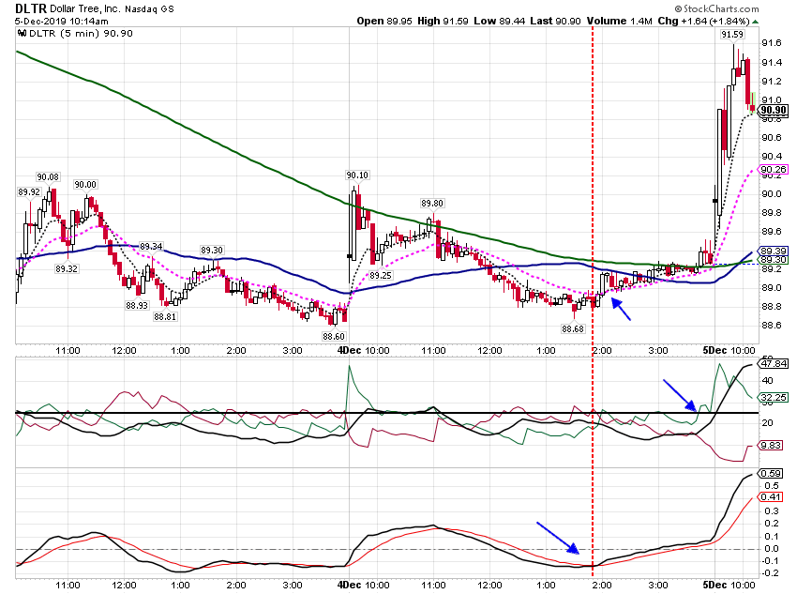797x594 pixels.
Task: Click the DLTR (5 min) 90.90 legend text
Action: click(82, 34)
